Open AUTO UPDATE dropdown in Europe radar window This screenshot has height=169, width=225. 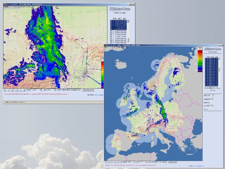(x=161, y=162)
